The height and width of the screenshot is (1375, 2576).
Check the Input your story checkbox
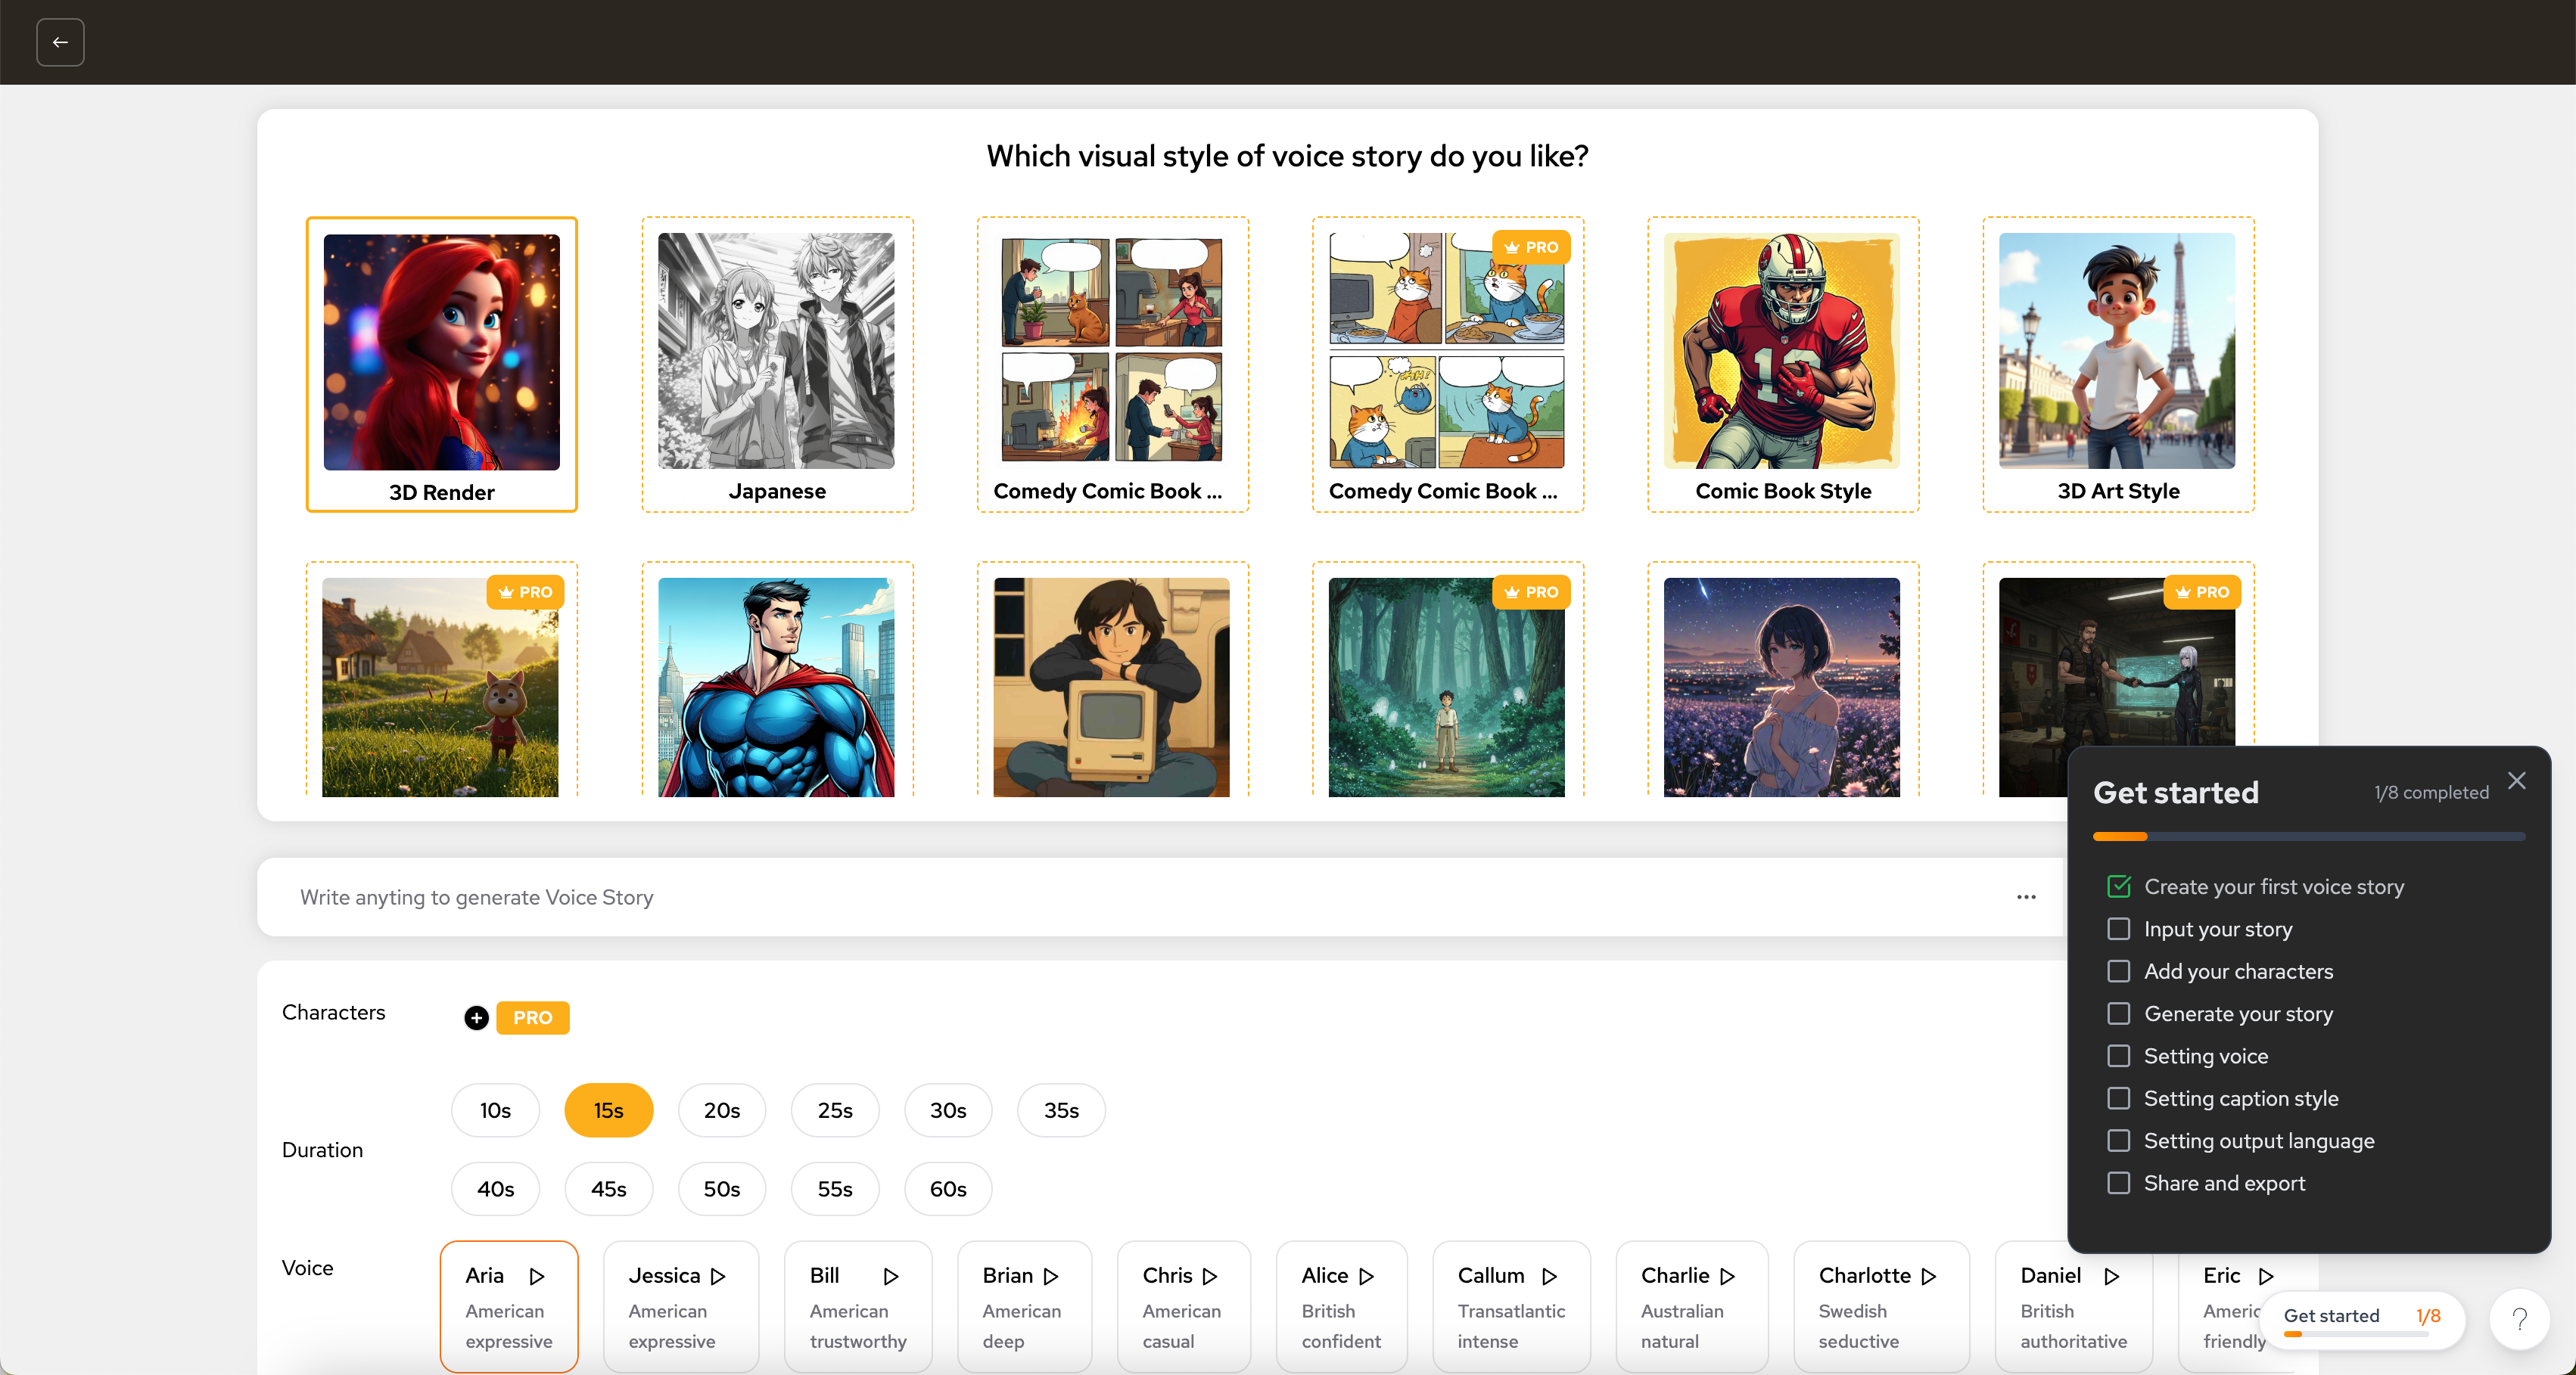(x=2118, y=928)
